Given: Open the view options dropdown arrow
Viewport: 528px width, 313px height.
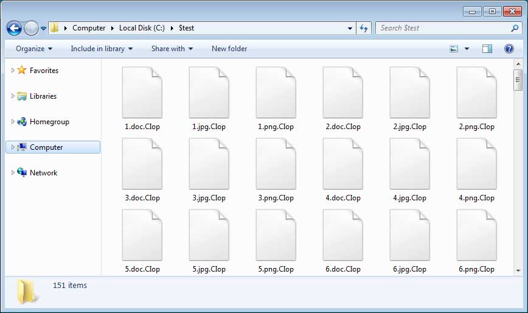Looking at the screenshot, I should [x=467, y=49].
